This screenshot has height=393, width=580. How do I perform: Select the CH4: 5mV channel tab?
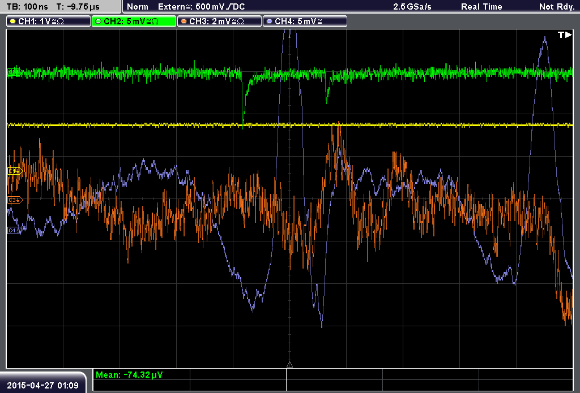[x=305, y=21]
